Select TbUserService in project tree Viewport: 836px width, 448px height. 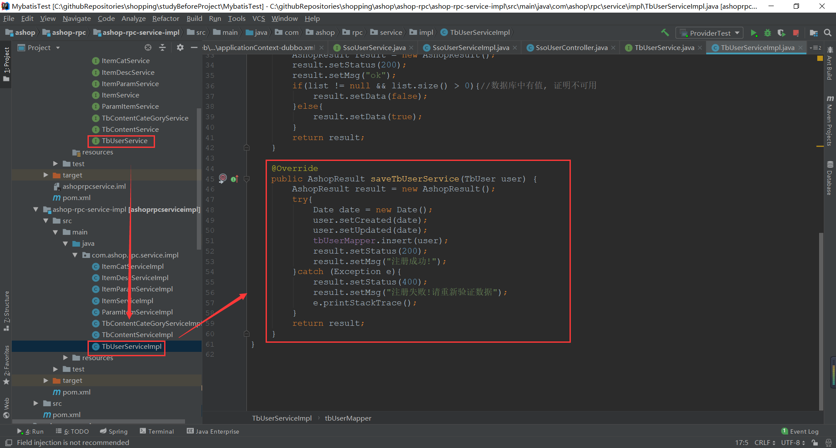click(x=121, y=141)
